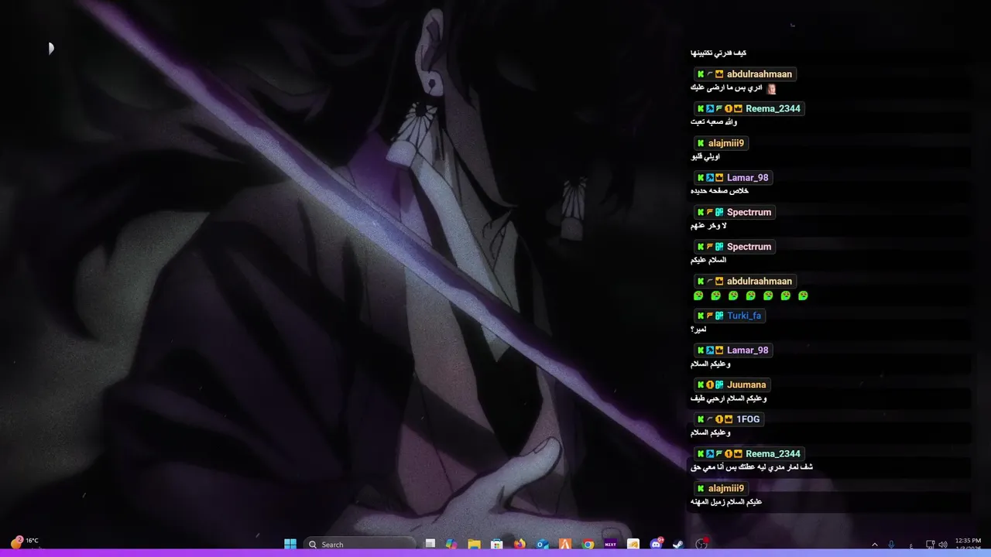Image resolution: width=991 pixels, height=557 pixels.
Task: Open the microphone indicator in system tray
Action: 891,545
